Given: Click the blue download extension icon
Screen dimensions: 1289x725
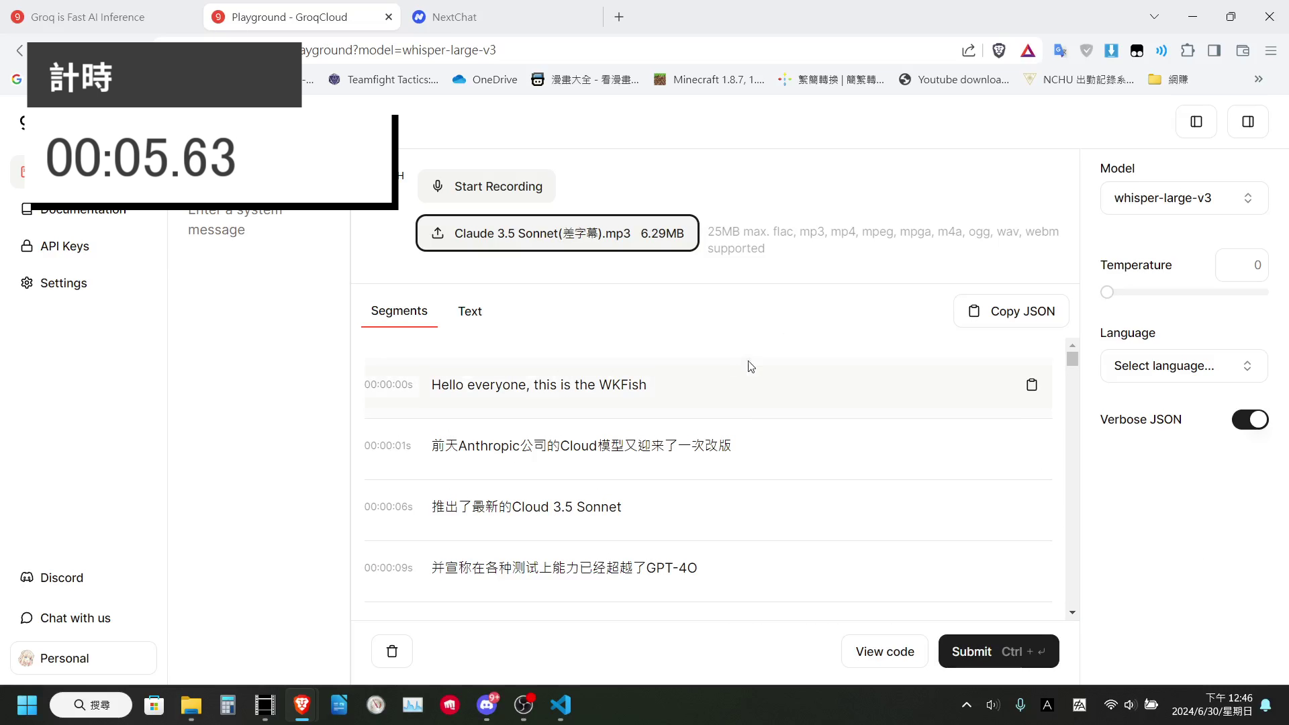Looking at the screenshot, I should pyautogui.click(x=1111, y=50).
